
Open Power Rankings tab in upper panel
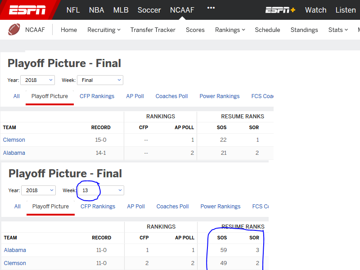220,96
